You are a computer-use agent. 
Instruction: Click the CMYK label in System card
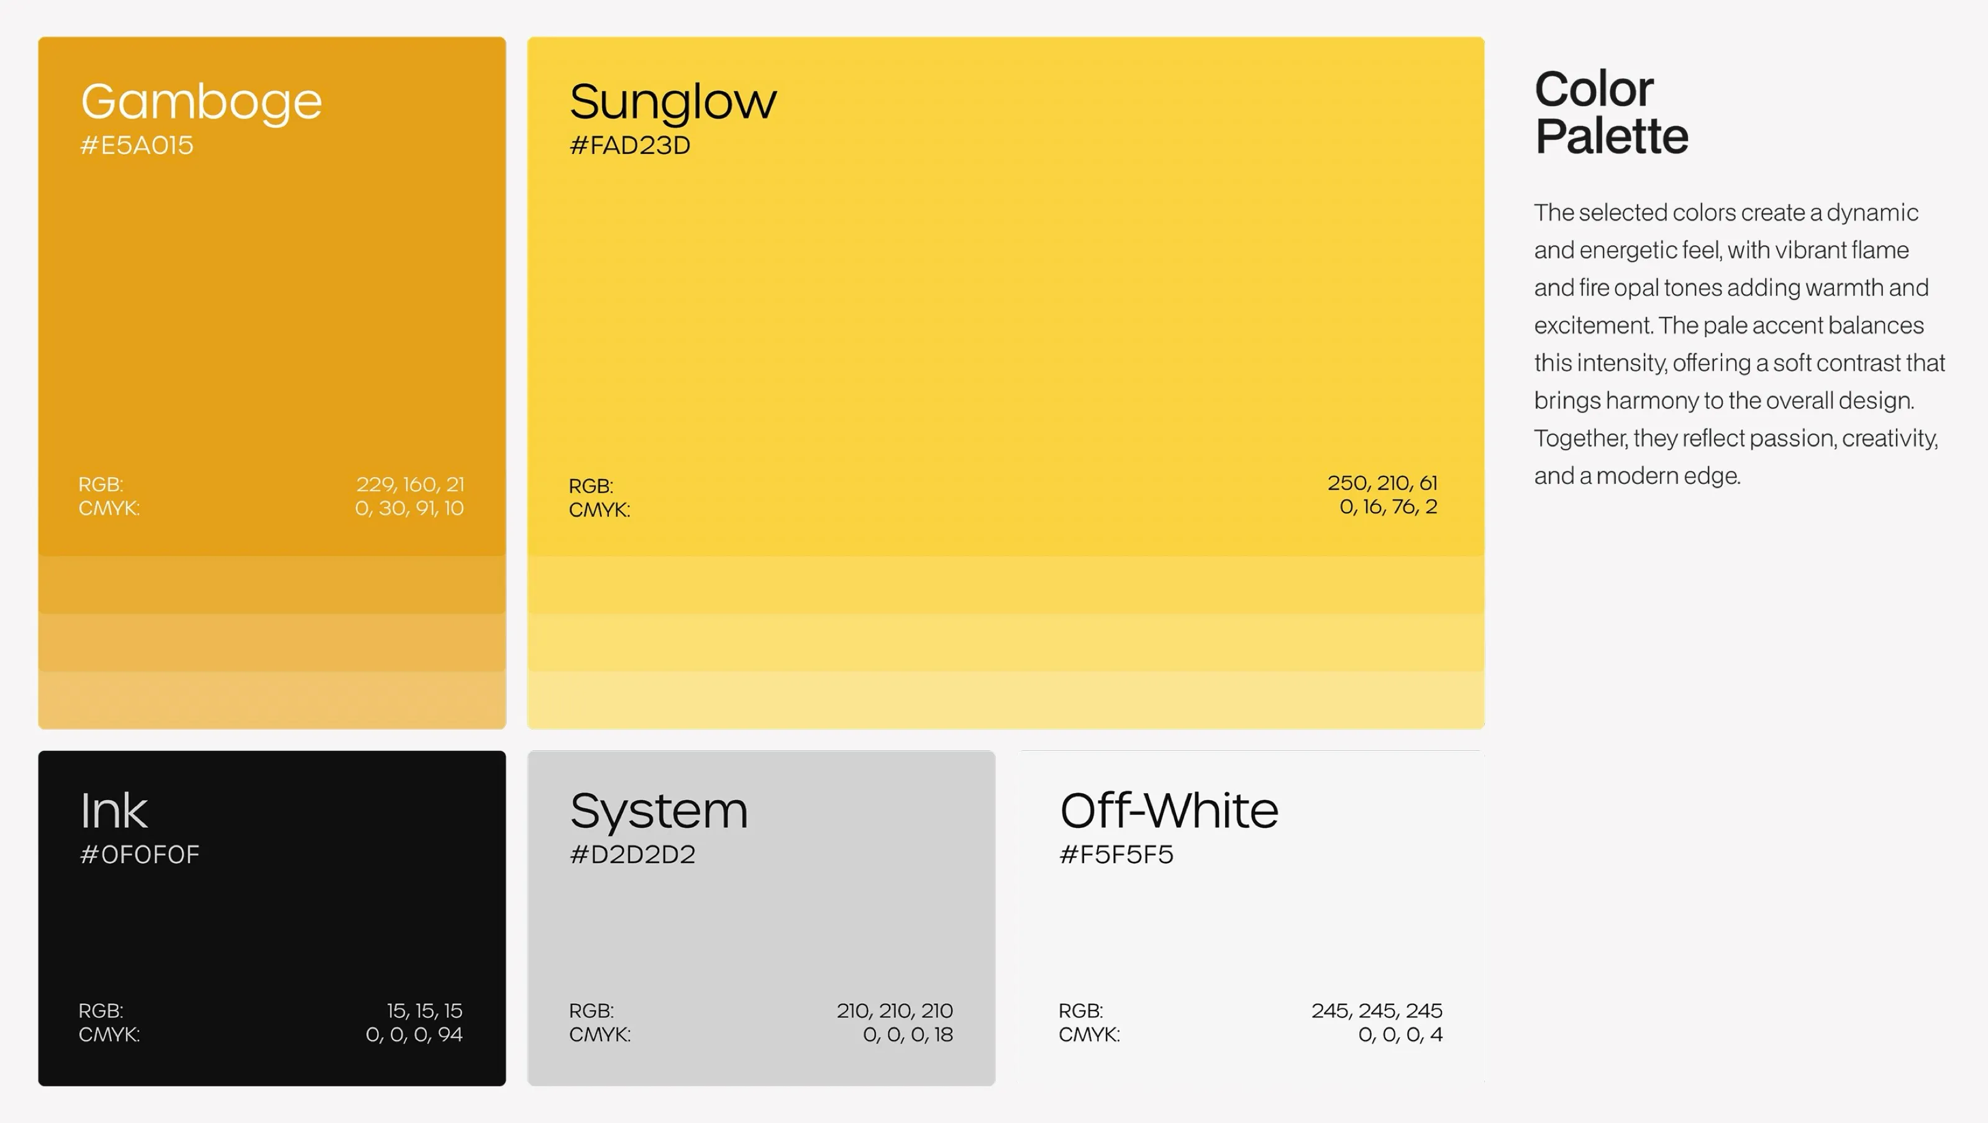click(x=600, y=1034)
